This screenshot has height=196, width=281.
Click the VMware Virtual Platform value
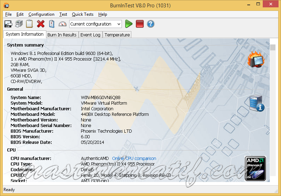click(104, 103)
